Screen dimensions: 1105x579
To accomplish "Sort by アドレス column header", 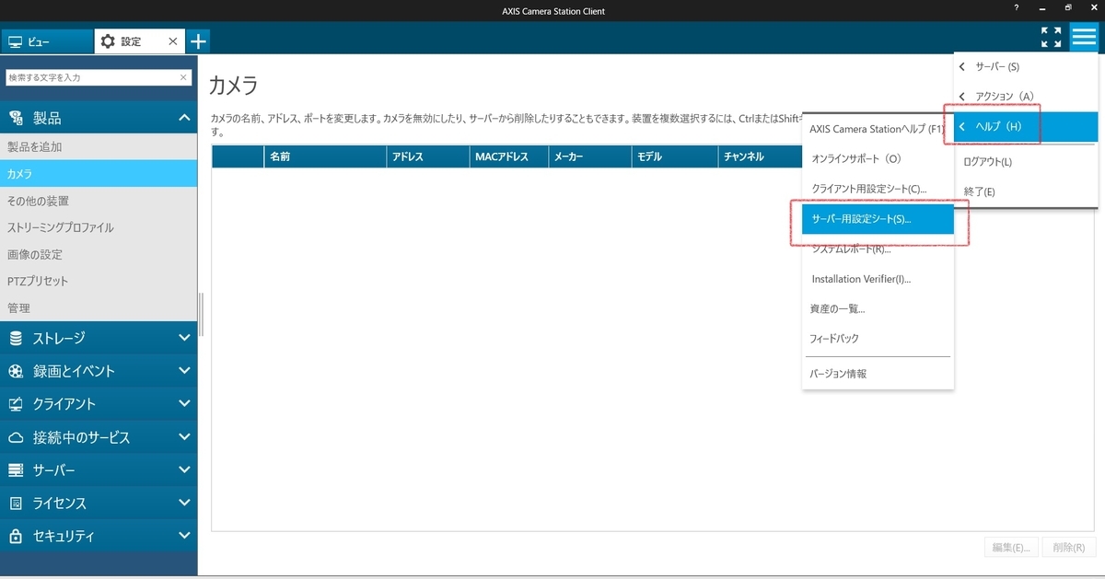I will click(x=428, y=156).
